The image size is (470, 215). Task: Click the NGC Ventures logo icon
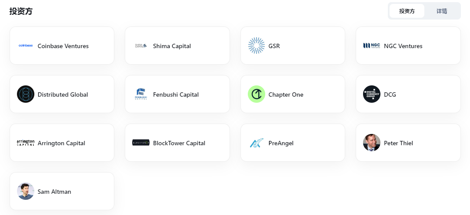[372, 46]
